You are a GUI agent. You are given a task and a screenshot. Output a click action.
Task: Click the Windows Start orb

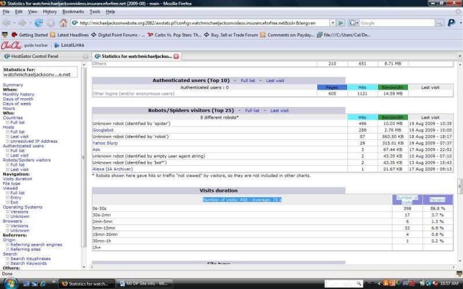[10, 283]
